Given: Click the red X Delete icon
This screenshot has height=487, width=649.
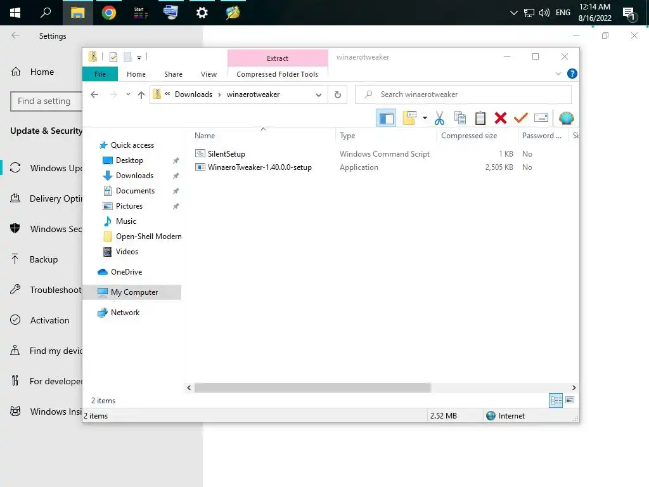Looking at the screenshot, I should point(501,118).
